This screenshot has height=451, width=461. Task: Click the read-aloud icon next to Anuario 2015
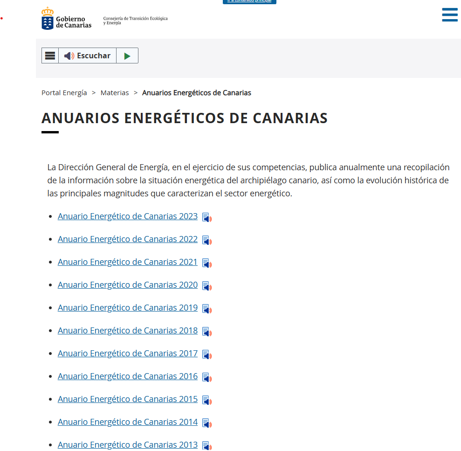206,400
